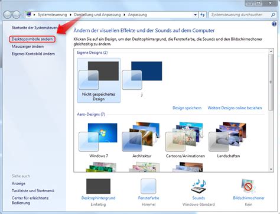Open Taskleiste und Startmenü link
The image size is (280, 214).
pos(33,191)
